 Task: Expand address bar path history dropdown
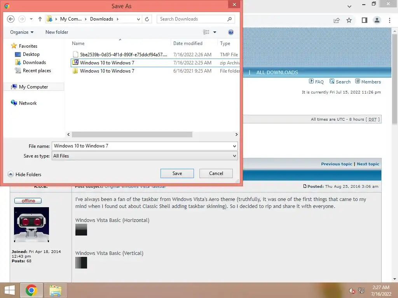(138, 19)
